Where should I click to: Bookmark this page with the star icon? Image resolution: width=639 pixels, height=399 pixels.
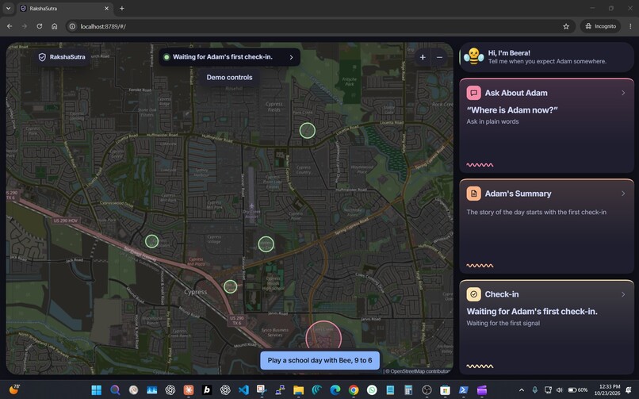(566, 26)
